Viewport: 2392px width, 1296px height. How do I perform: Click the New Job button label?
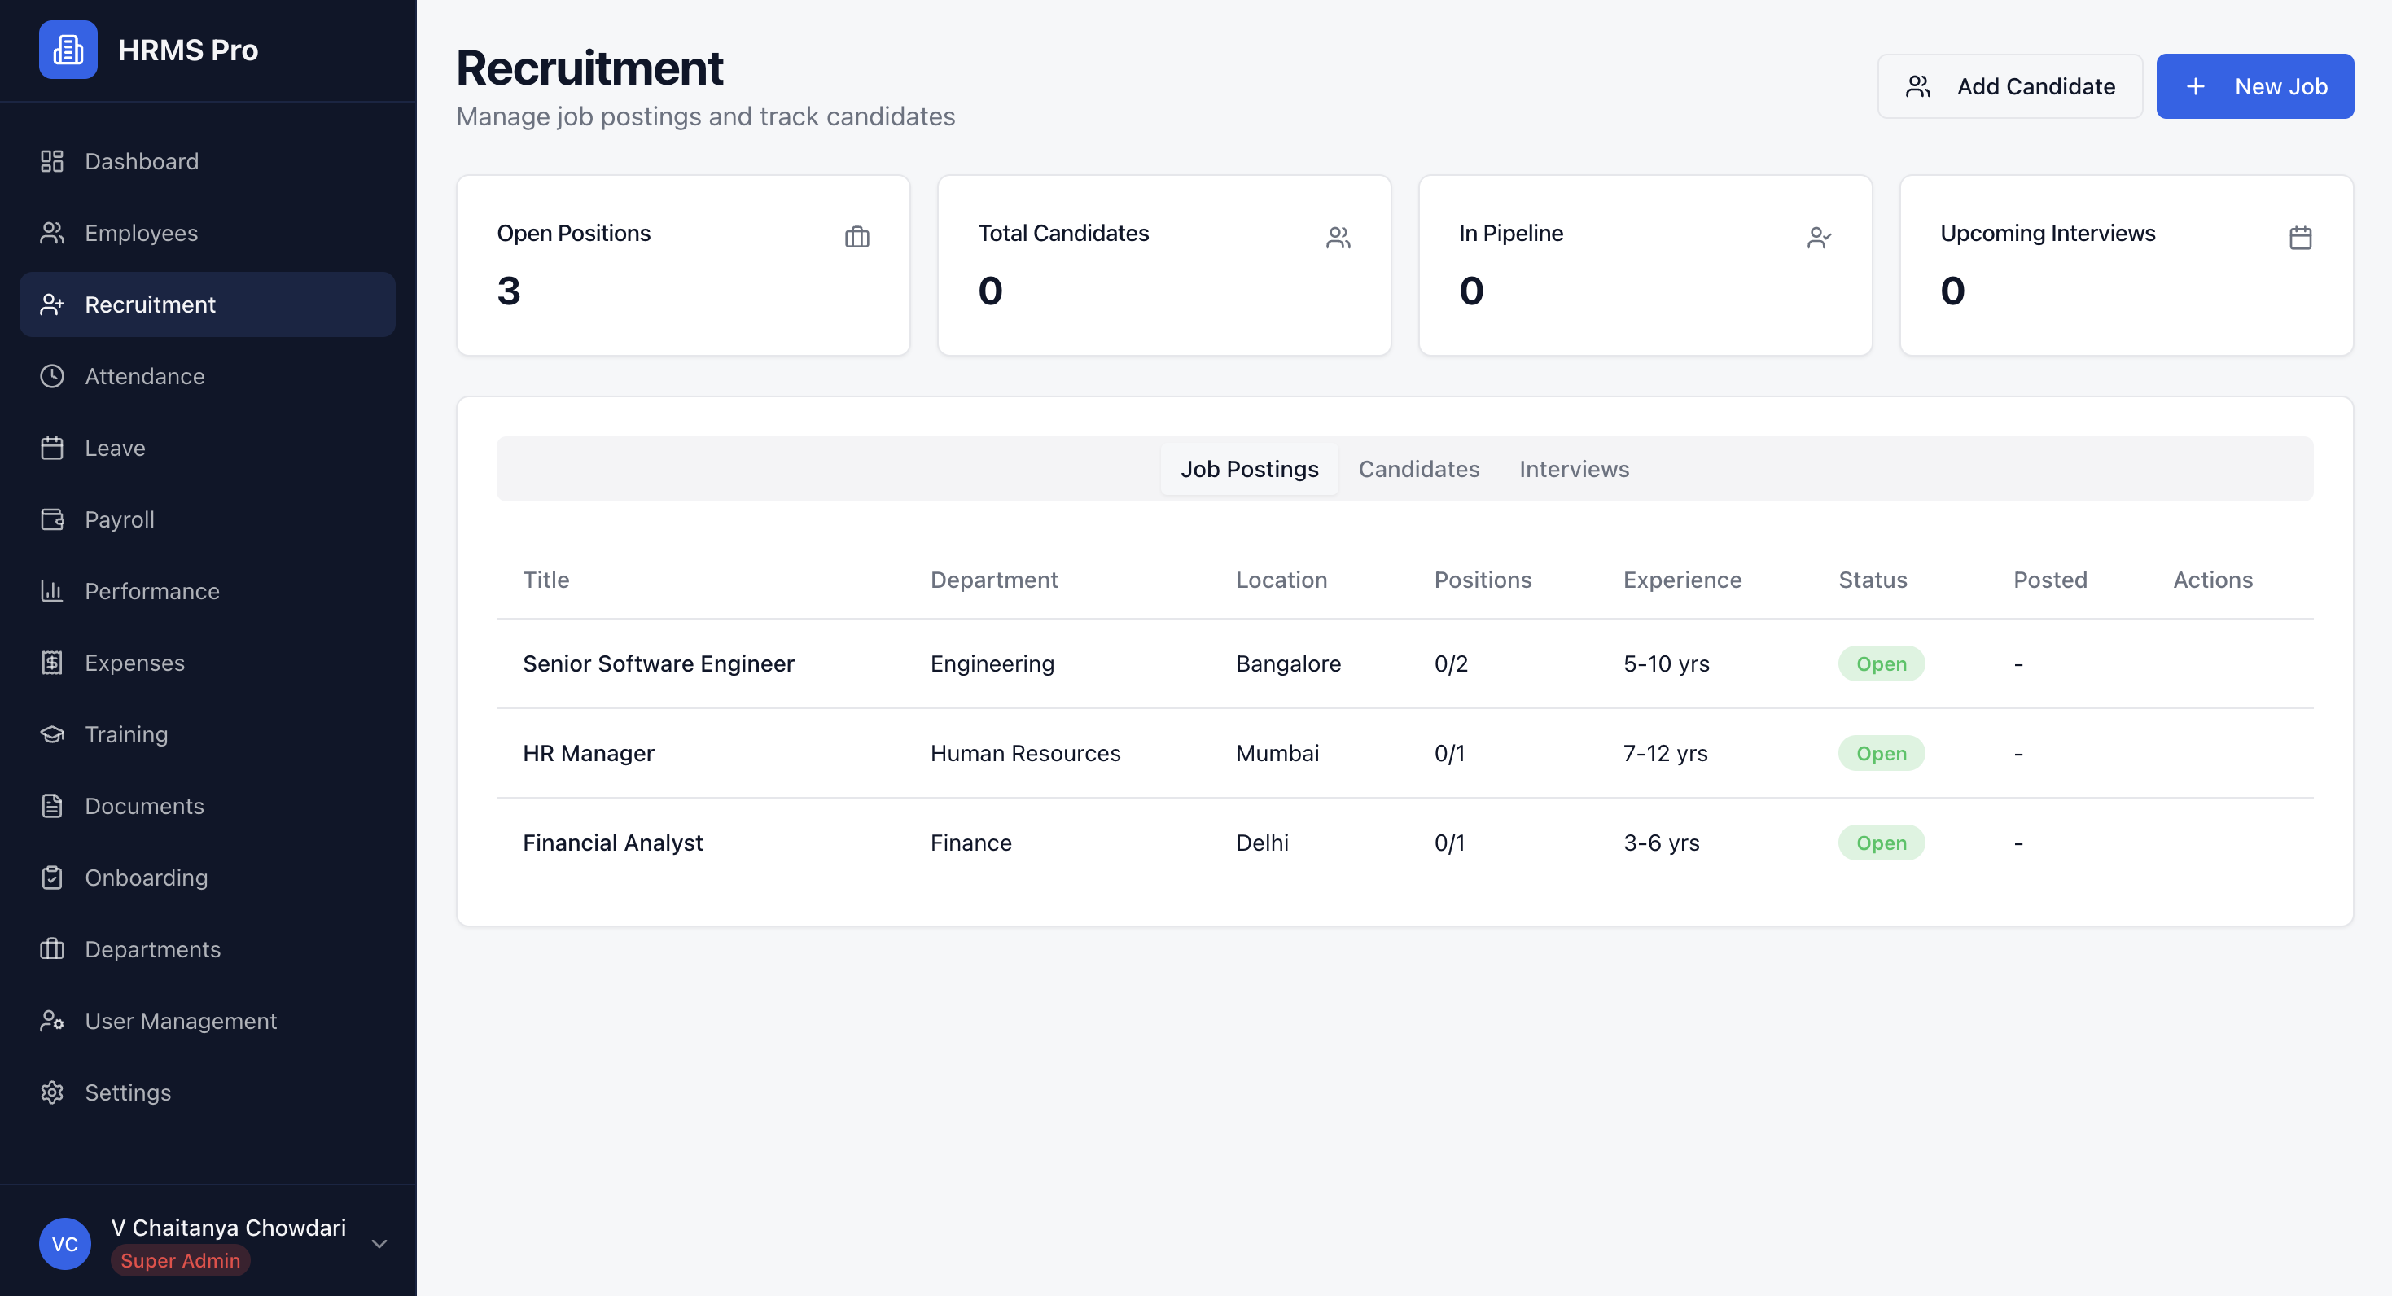coord(2280,86)
